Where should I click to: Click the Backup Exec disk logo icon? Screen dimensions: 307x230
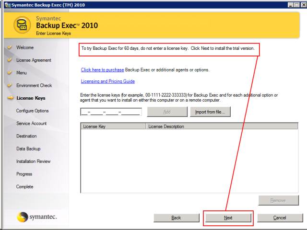coord(22,25)
